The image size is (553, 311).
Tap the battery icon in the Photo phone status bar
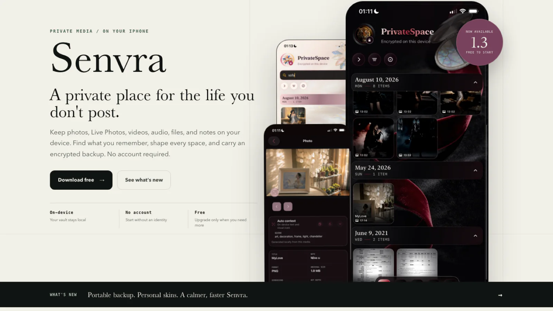coord(341,130)
